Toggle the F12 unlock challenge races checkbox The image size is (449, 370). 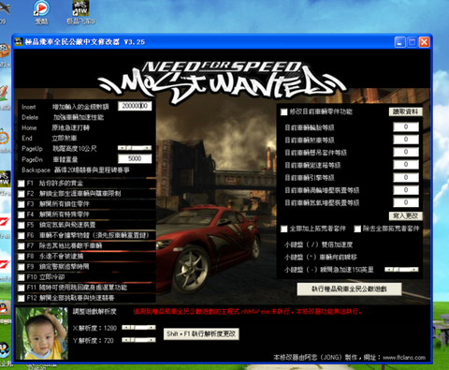pos(21,298)
